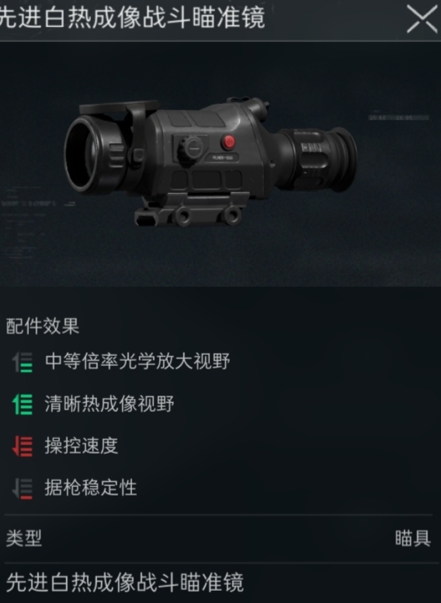Click the 先进白热成像战斗瞄准镜 title at top
This screenshot has height=603, width=441.
tap(131, 18)
